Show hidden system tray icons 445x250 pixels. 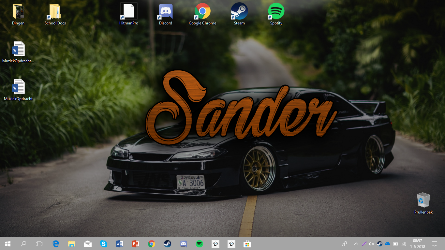pyautogui.click(x=356, y=243)
